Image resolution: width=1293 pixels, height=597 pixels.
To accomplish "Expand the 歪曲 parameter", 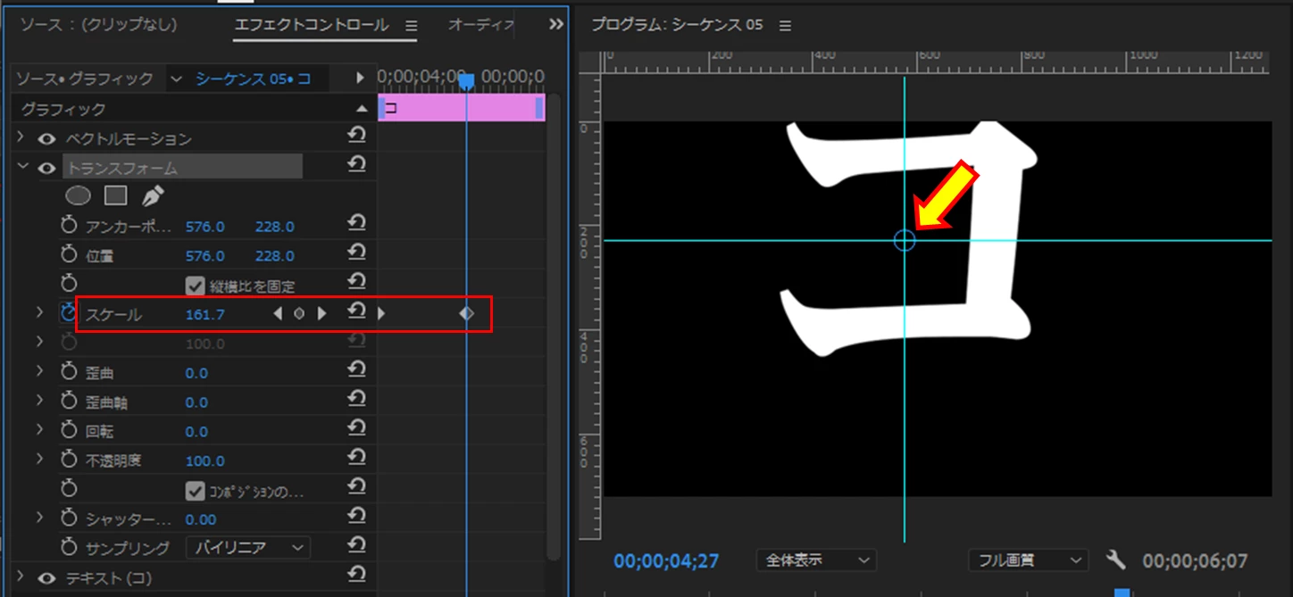I will 39,371.
